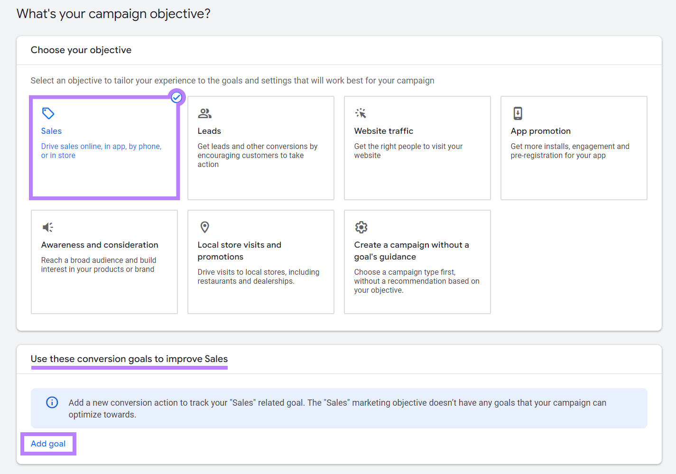This screenshot has width=676, height=474.
Task: Click the Add goal link
Action: click(x=48, y=443)
